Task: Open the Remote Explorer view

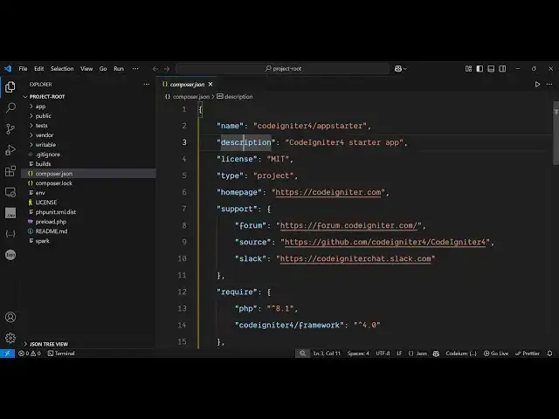Action: pos(10,192)
